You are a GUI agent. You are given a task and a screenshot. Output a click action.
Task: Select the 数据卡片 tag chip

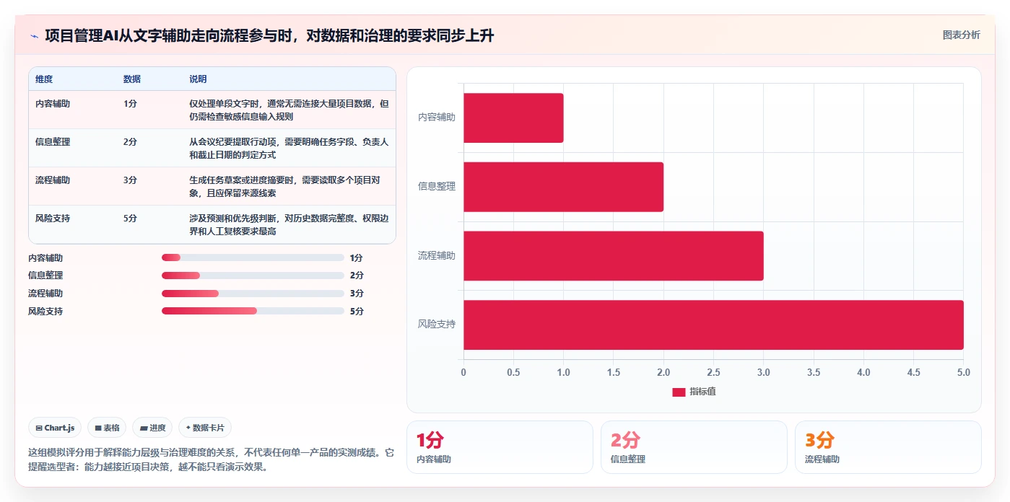point(205,428)
